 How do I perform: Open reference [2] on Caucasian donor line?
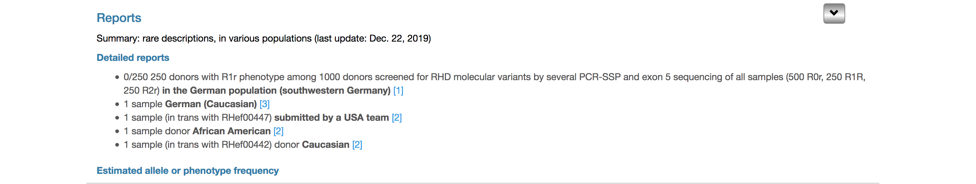pos(357,145)
